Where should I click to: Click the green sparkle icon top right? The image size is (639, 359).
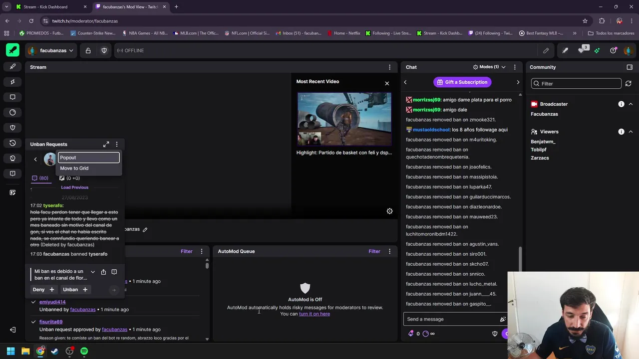tap(597, 50)
